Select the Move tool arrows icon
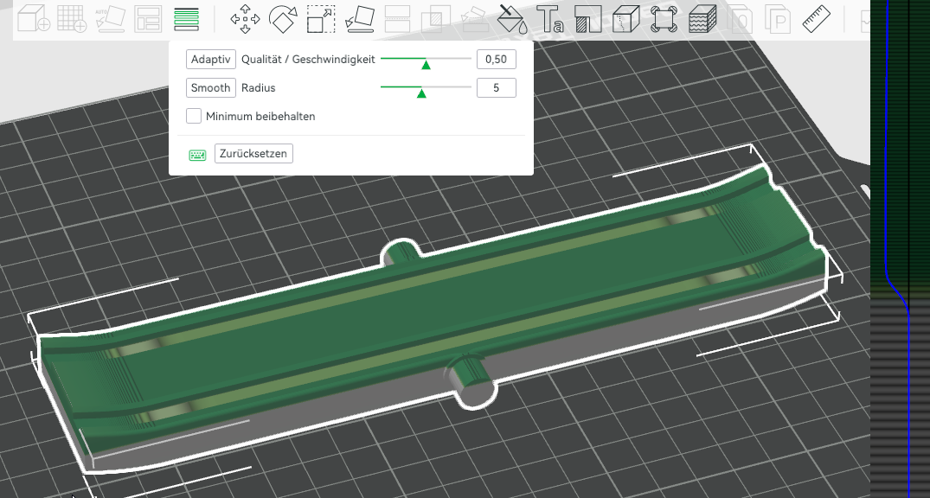 point(245,19)
